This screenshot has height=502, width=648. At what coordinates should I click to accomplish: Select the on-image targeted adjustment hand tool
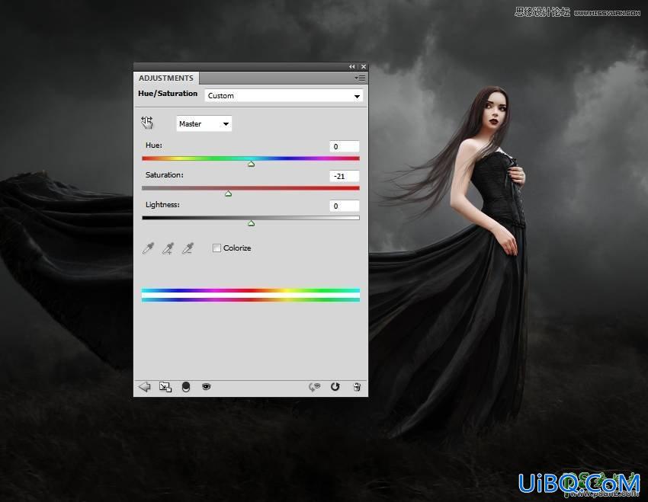click(146, 123)
